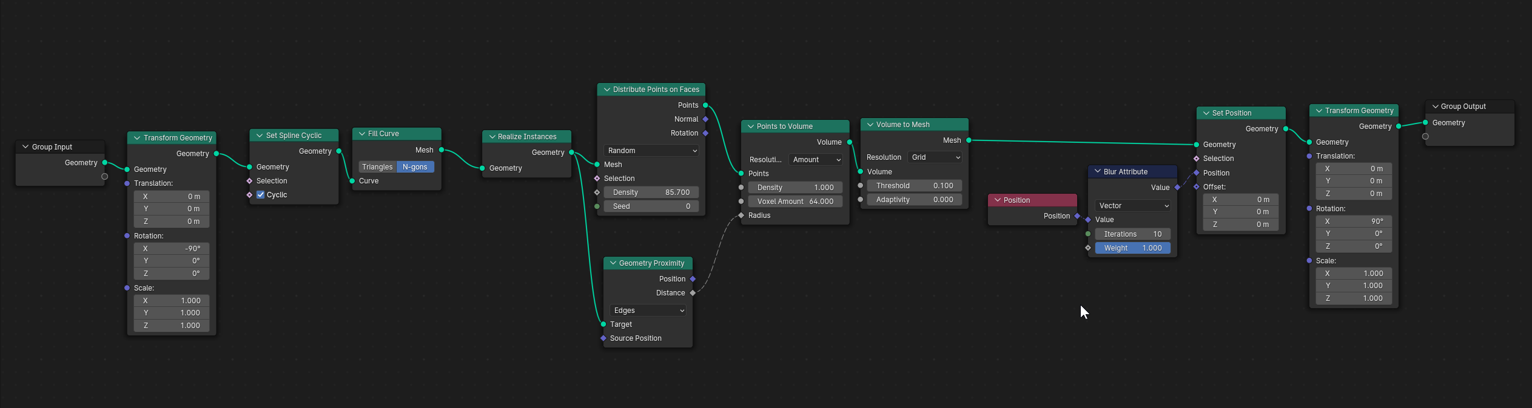Viewport: 1532px width, 408px height.
Task: Click the Voxel Amount 64.000 field
Action: 795,202
